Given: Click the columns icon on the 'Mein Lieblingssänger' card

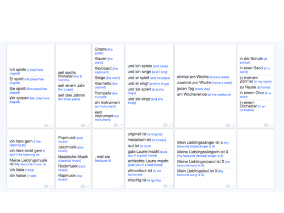Looking at the screenshot, I should point(228,186).
